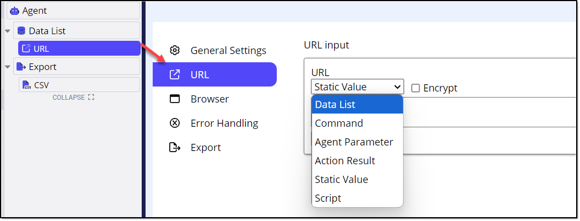
Task: Select Script option in dropdown
Action: coord(357,198)
